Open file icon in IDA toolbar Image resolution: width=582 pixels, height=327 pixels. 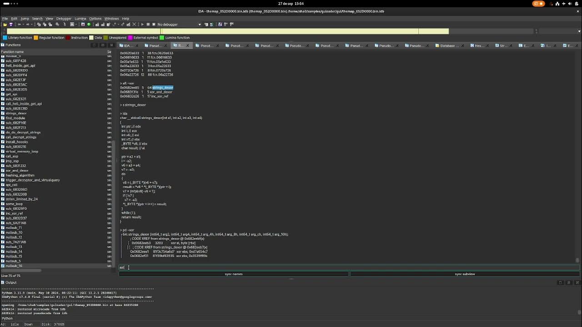pyautogui.click(x=5, y=24)
